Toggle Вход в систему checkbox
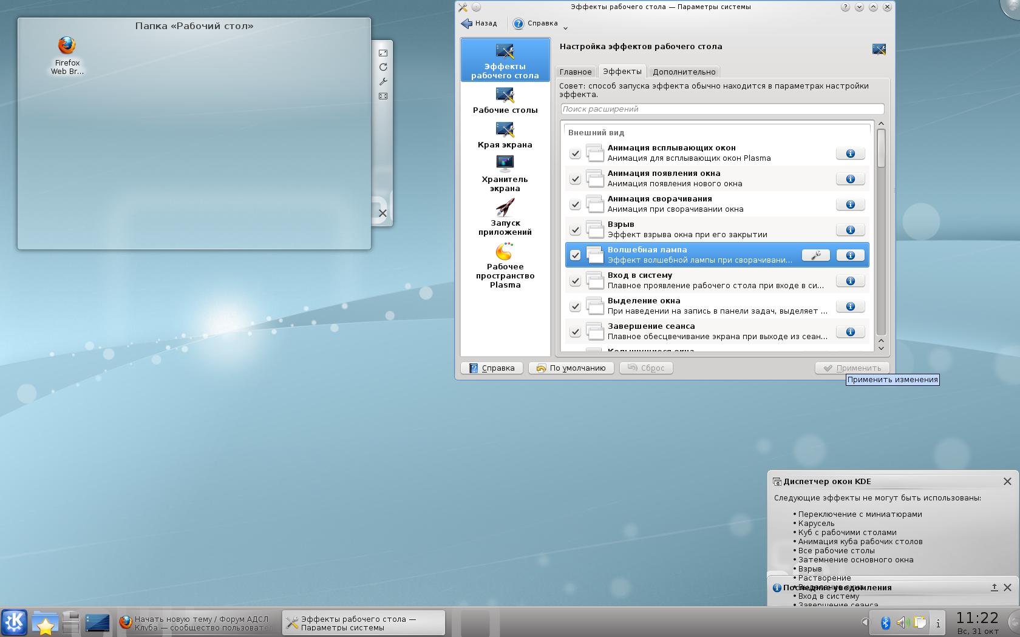This screenshot has width=1020, height=637. (575, 281)
